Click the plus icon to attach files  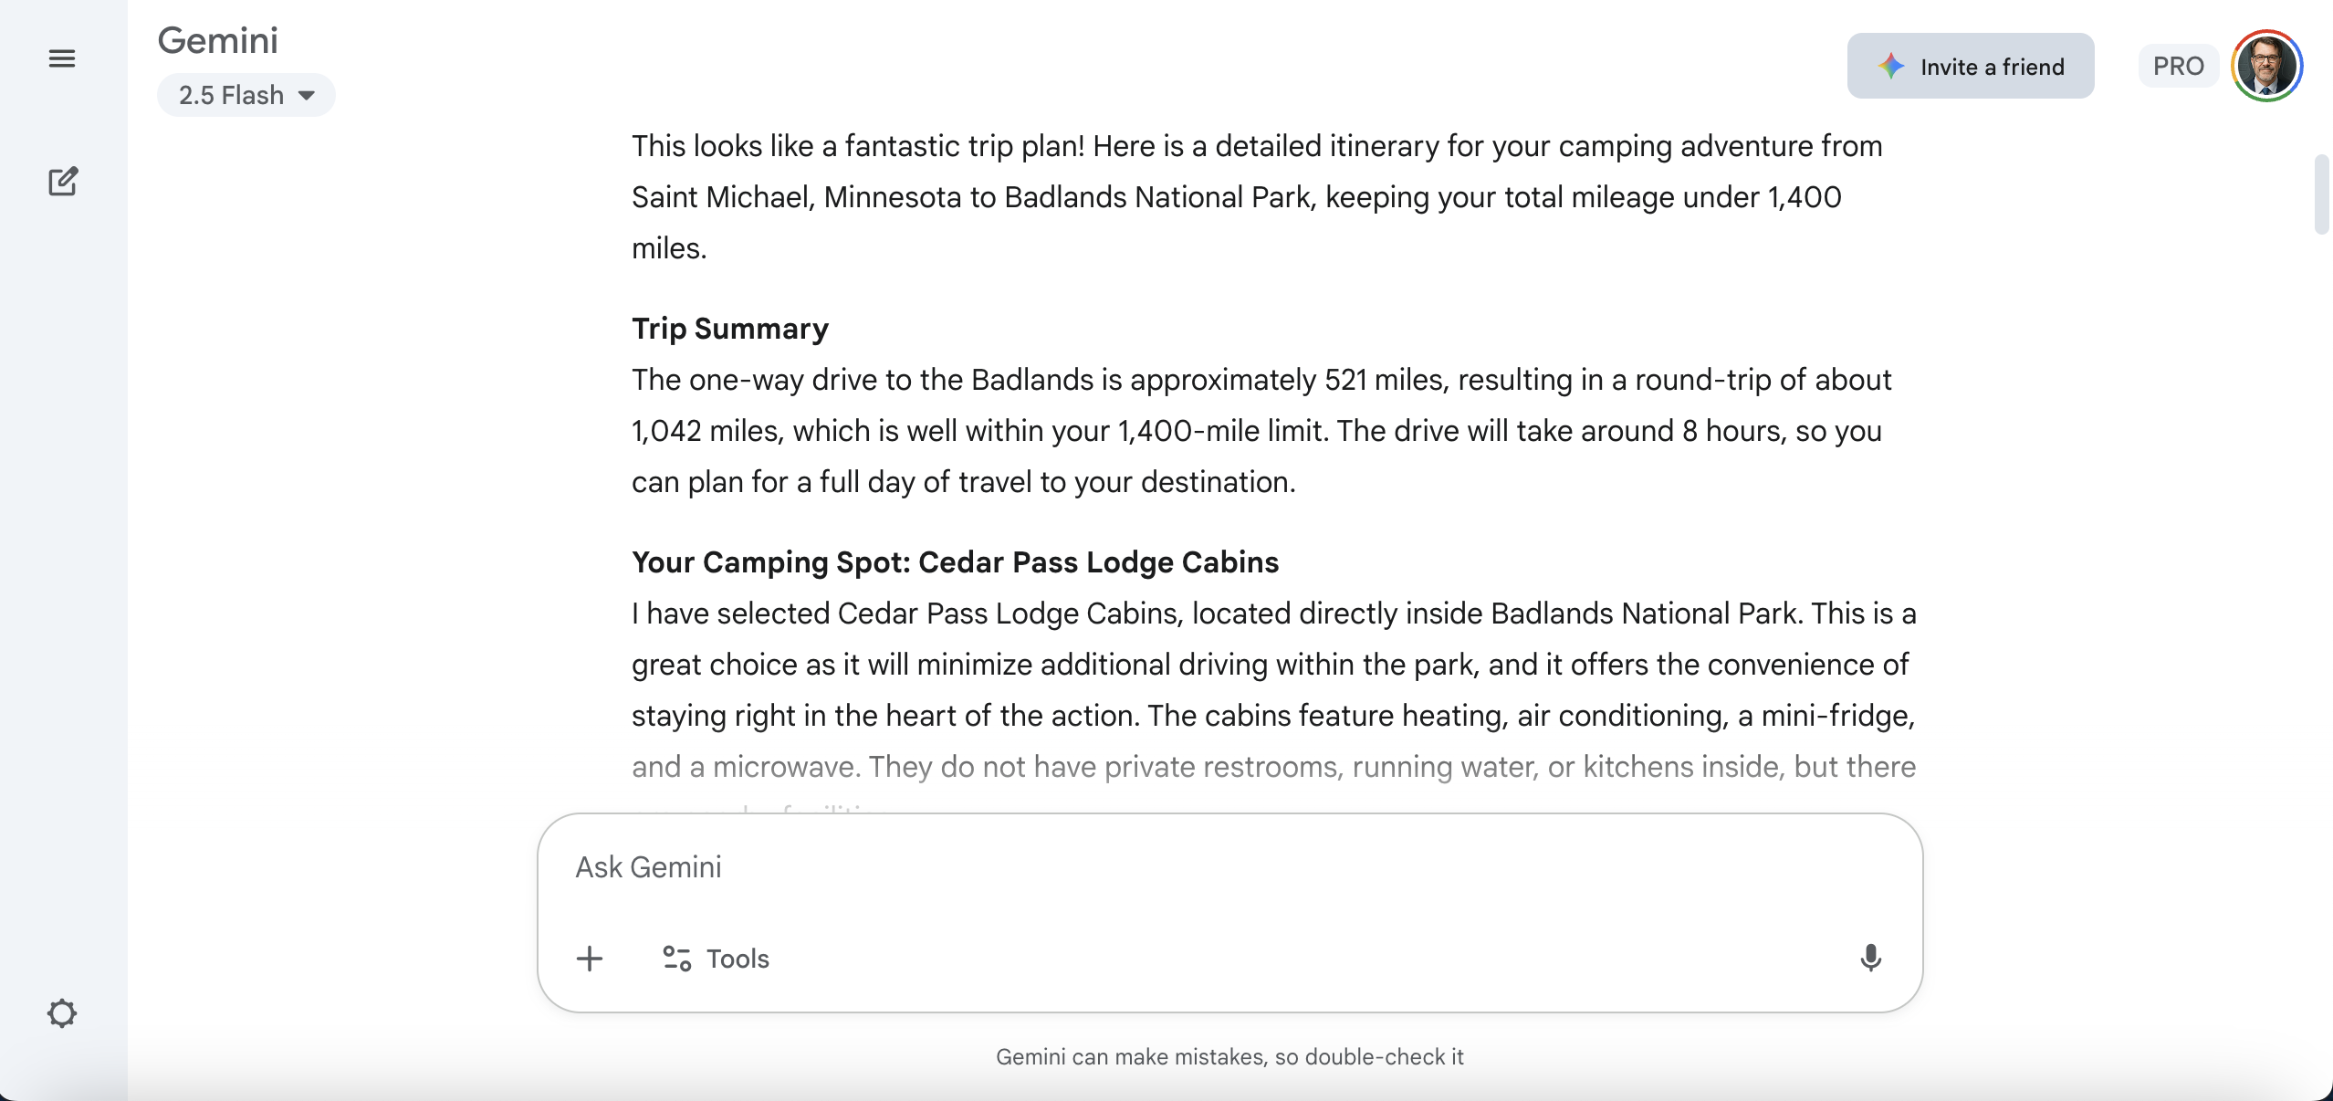tap(589, 959)
